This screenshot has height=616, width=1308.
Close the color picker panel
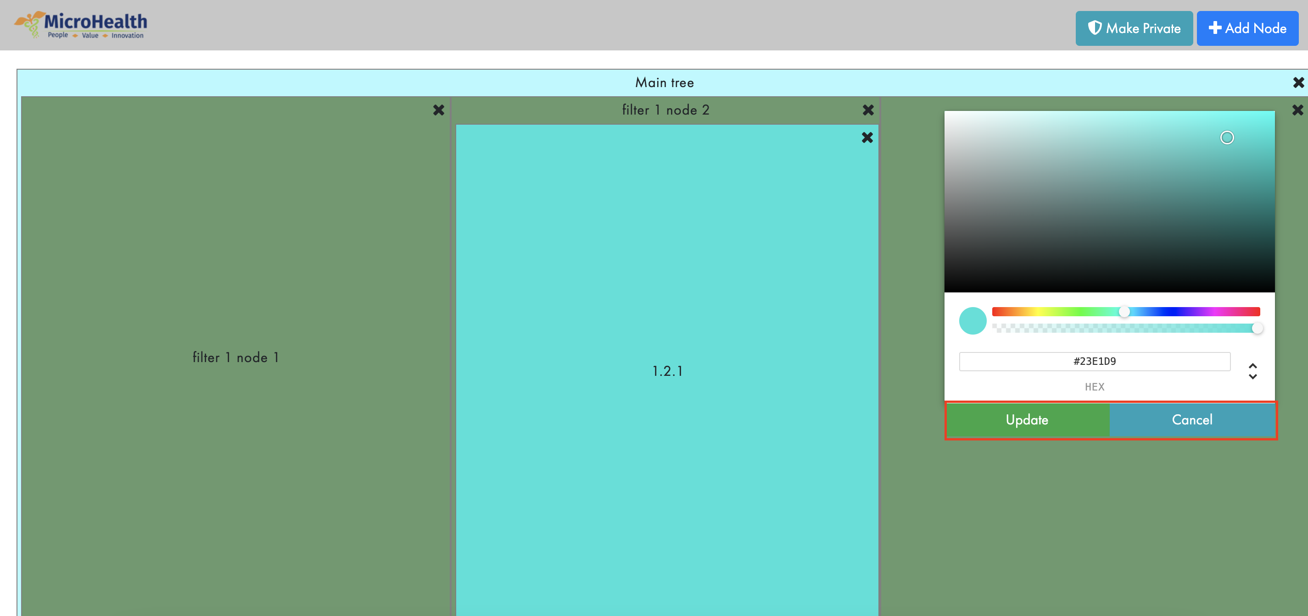point(1298,110)
